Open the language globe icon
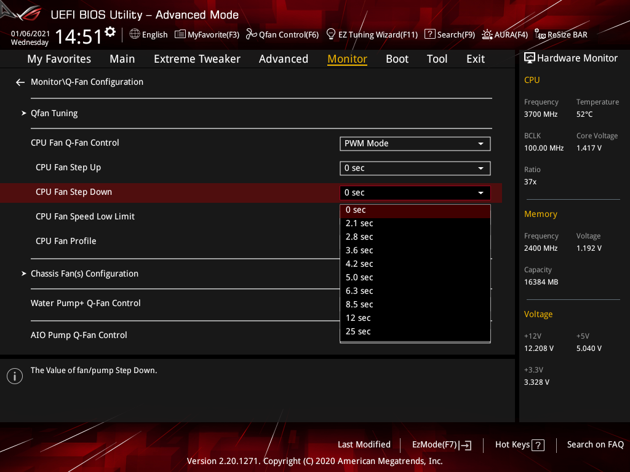 tap(135, 34)
